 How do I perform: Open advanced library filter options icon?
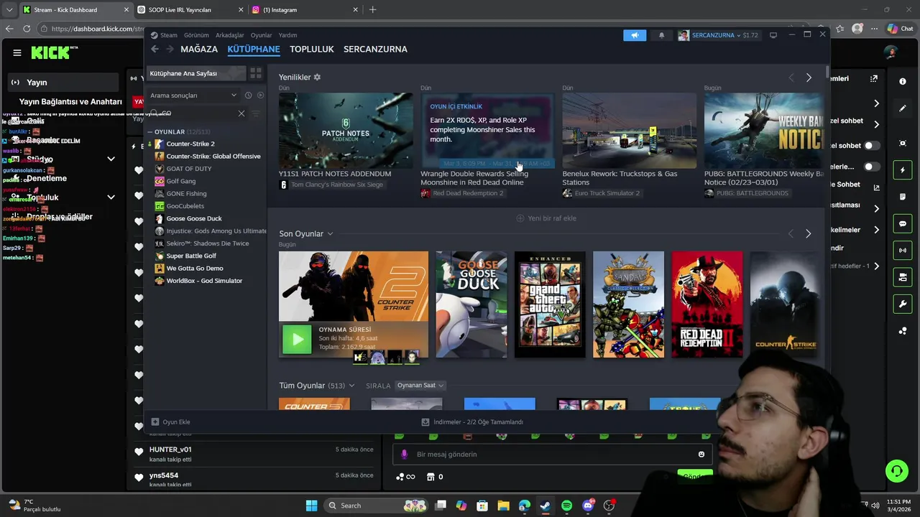click(256, 113)
